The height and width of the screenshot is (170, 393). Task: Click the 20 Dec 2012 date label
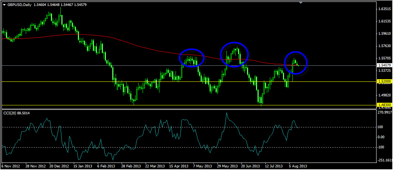(59, 166)
